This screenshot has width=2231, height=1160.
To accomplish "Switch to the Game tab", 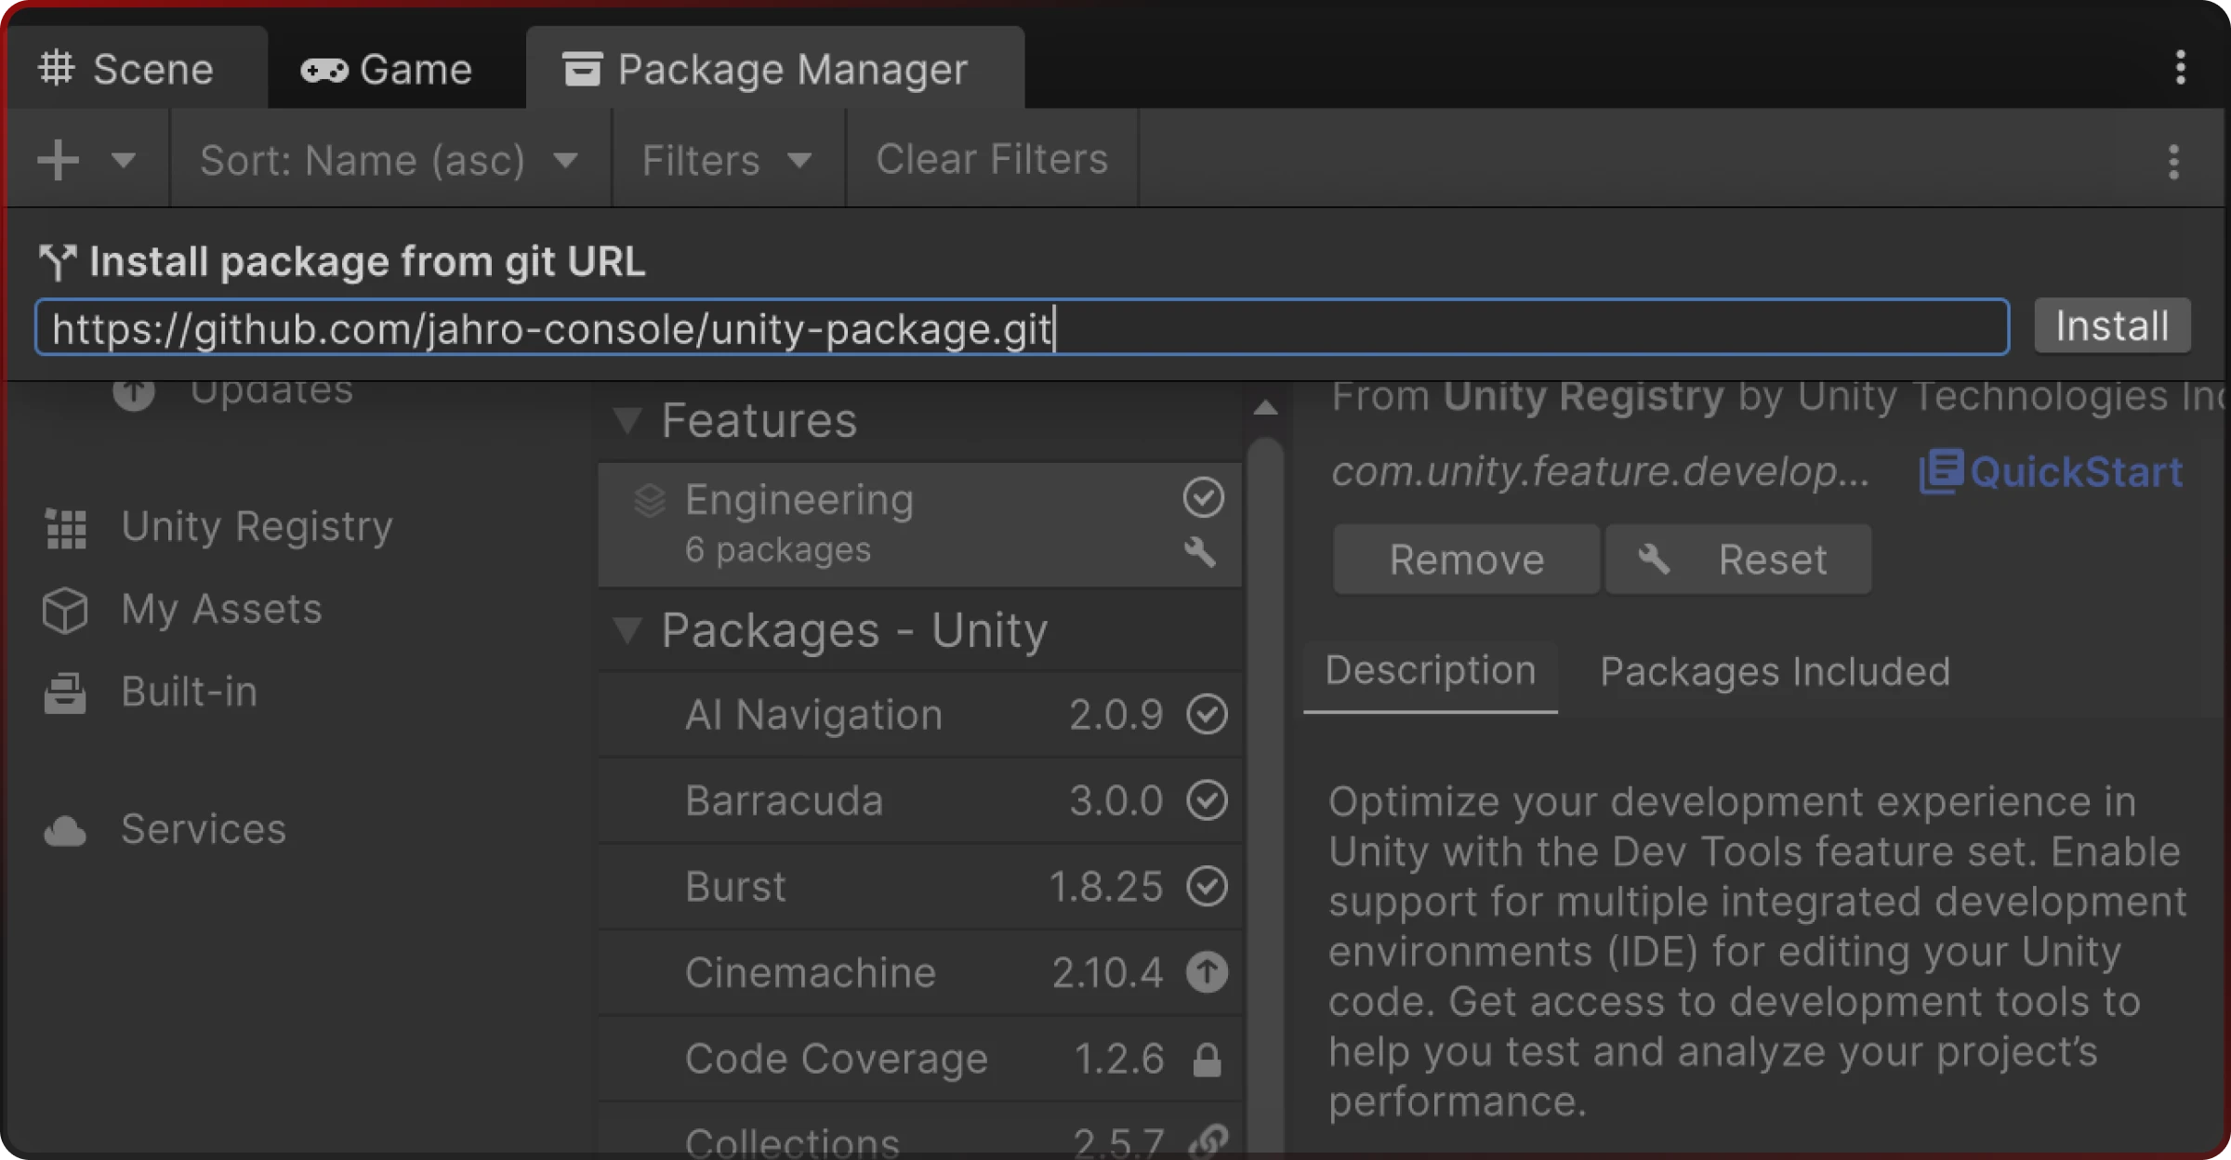I will coord(387,70).
